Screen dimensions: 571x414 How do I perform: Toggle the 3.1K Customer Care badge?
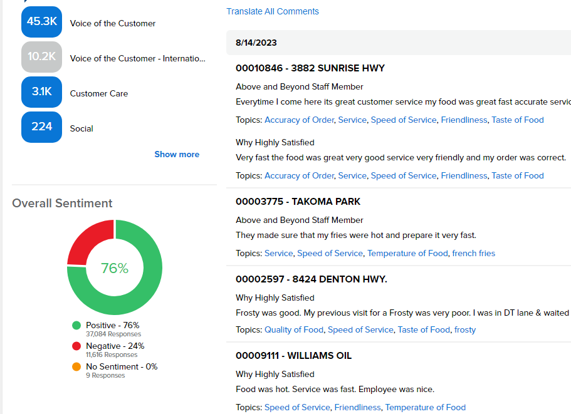41,92
